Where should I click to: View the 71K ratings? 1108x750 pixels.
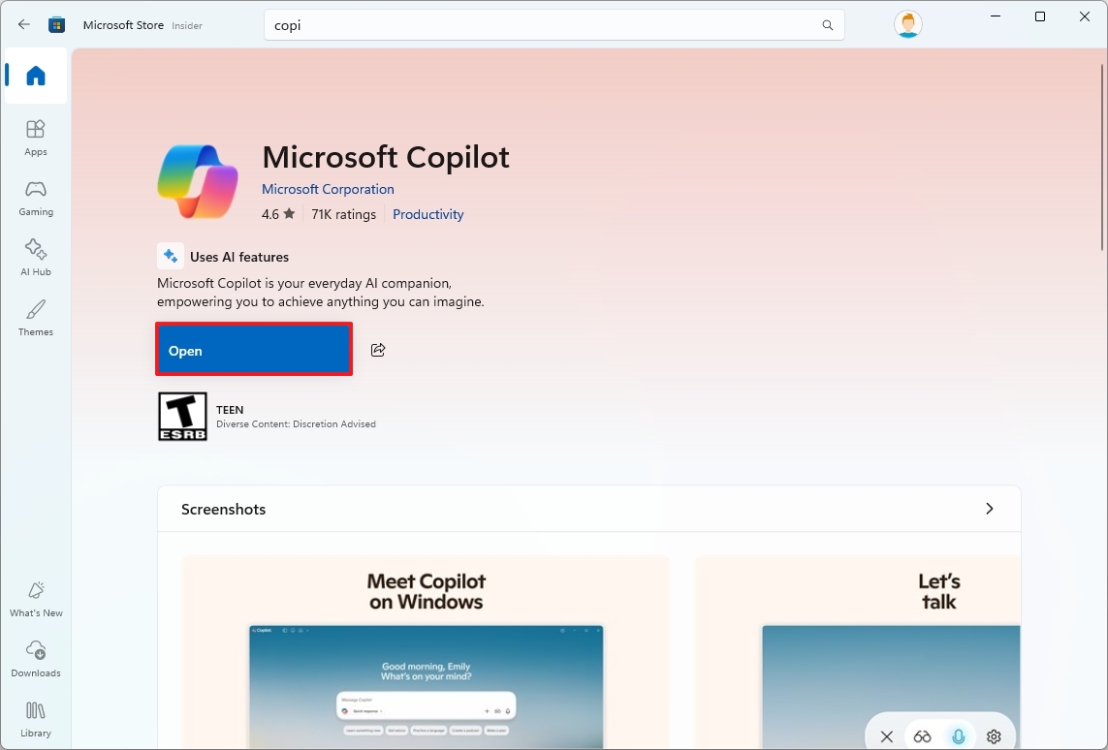343,214
